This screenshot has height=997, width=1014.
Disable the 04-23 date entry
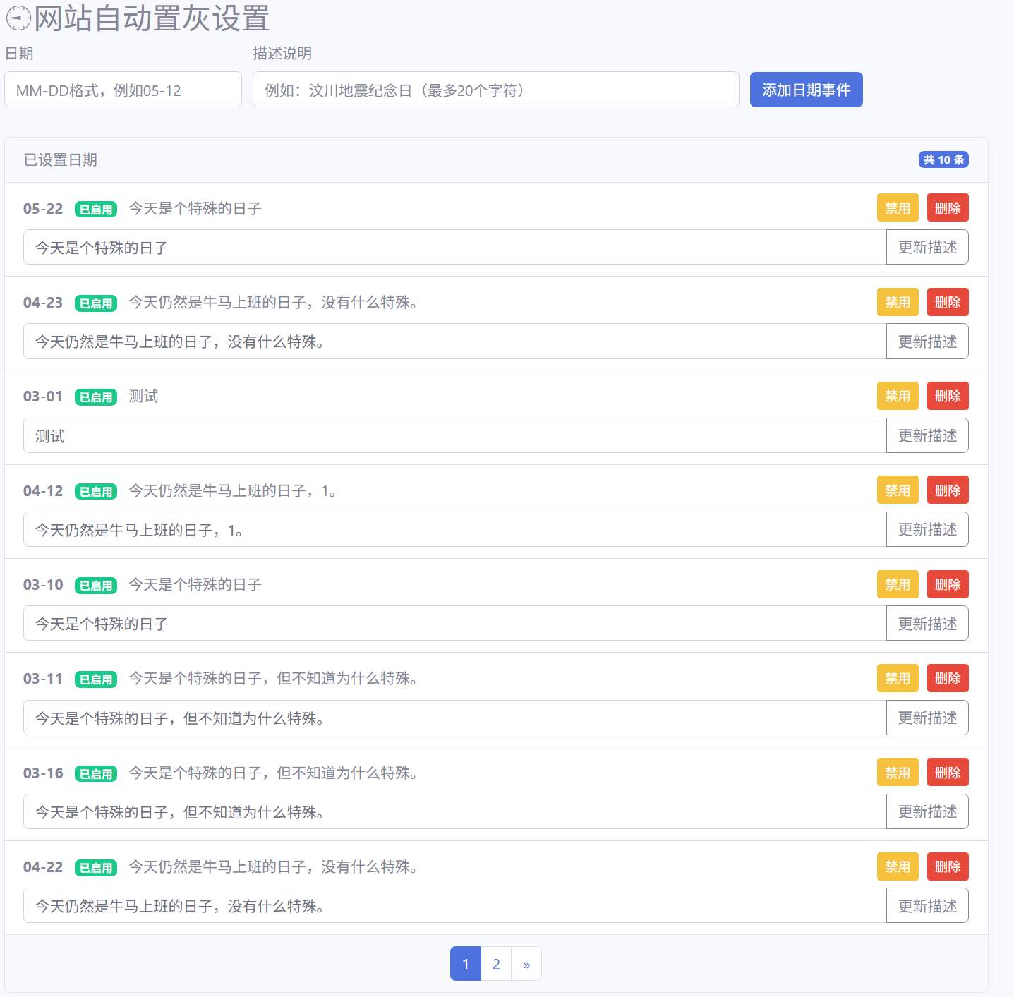click(x=897, y=302)
